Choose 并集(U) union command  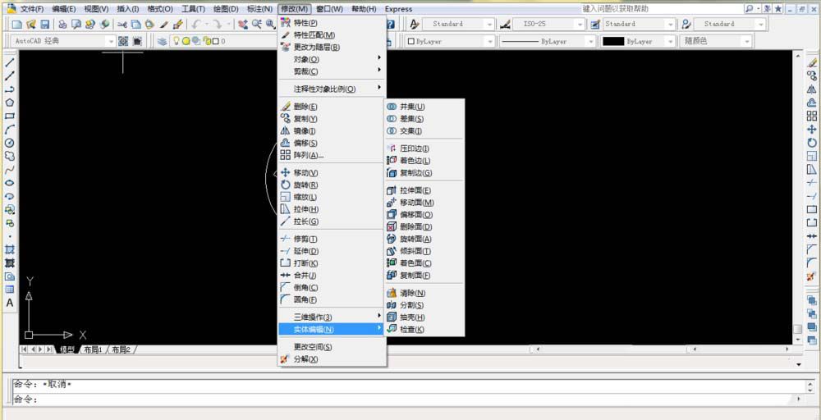(x=411, y=107)
